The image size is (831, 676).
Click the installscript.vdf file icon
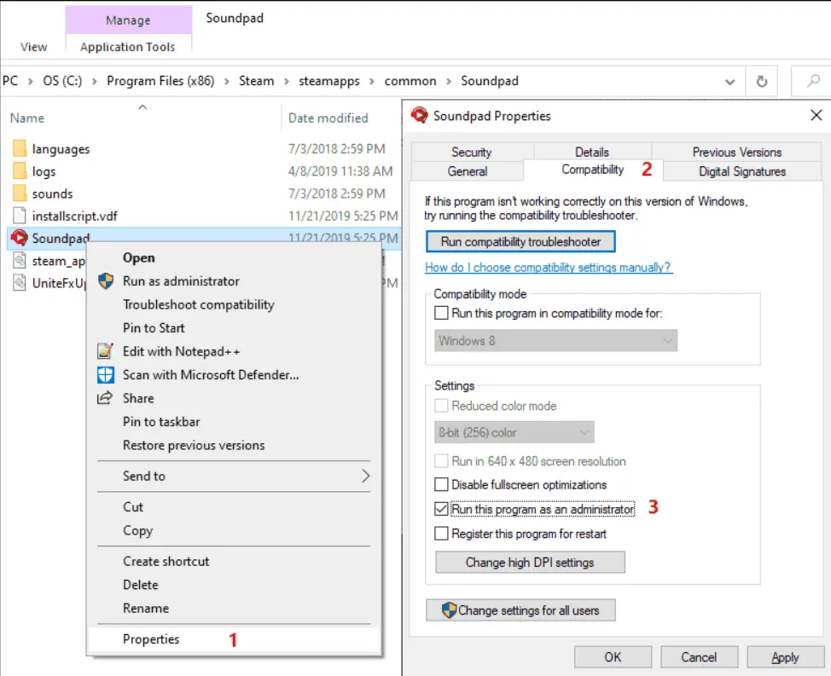click(x=20, y=216)
